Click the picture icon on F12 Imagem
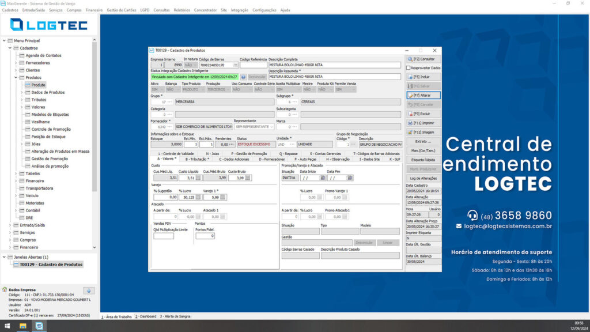This screenshot has width=590, height=332. (x=410, y=133)
